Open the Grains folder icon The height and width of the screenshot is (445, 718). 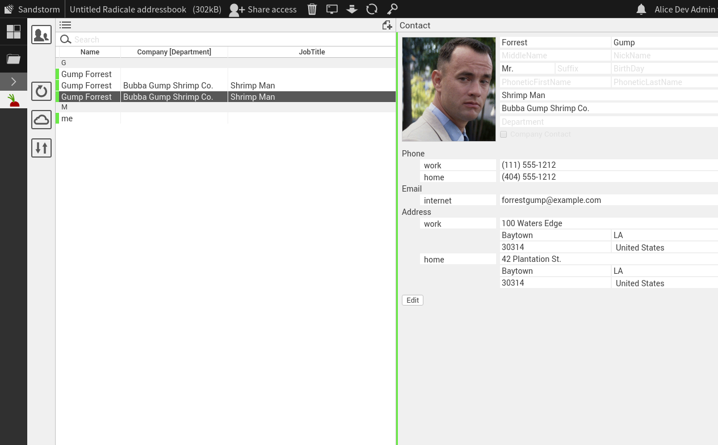[14, 59]
